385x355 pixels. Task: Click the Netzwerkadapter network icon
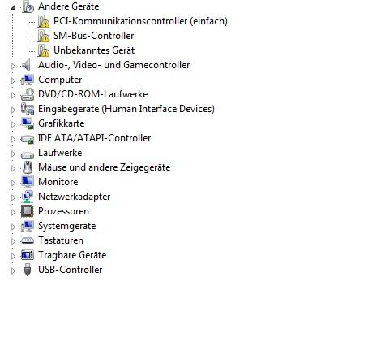pos(28,197)
